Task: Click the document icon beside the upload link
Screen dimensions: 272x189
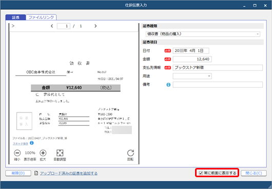Action: coord(36,173)
